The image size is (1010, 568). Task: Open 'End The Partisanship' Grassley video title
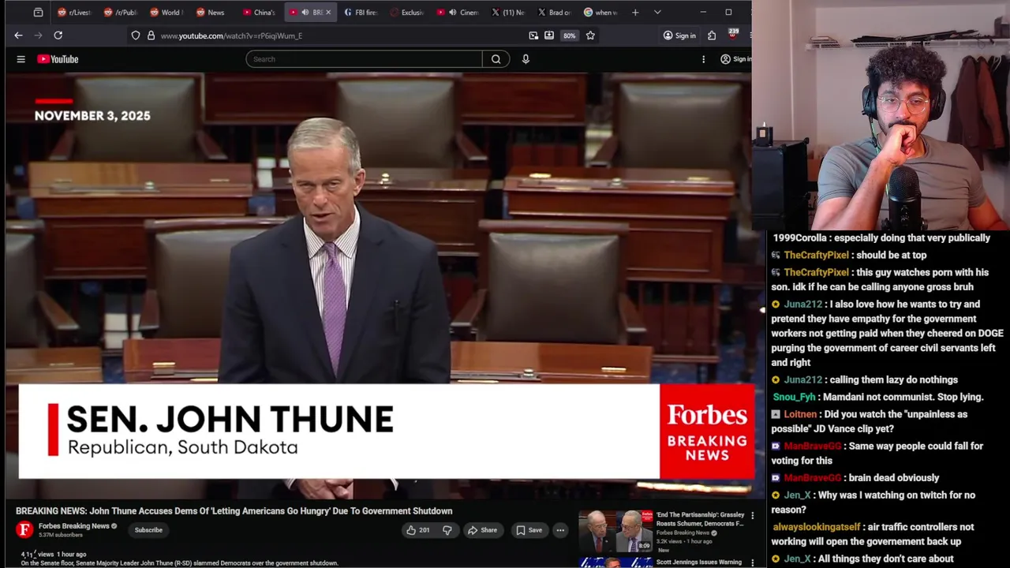point(700,519)
